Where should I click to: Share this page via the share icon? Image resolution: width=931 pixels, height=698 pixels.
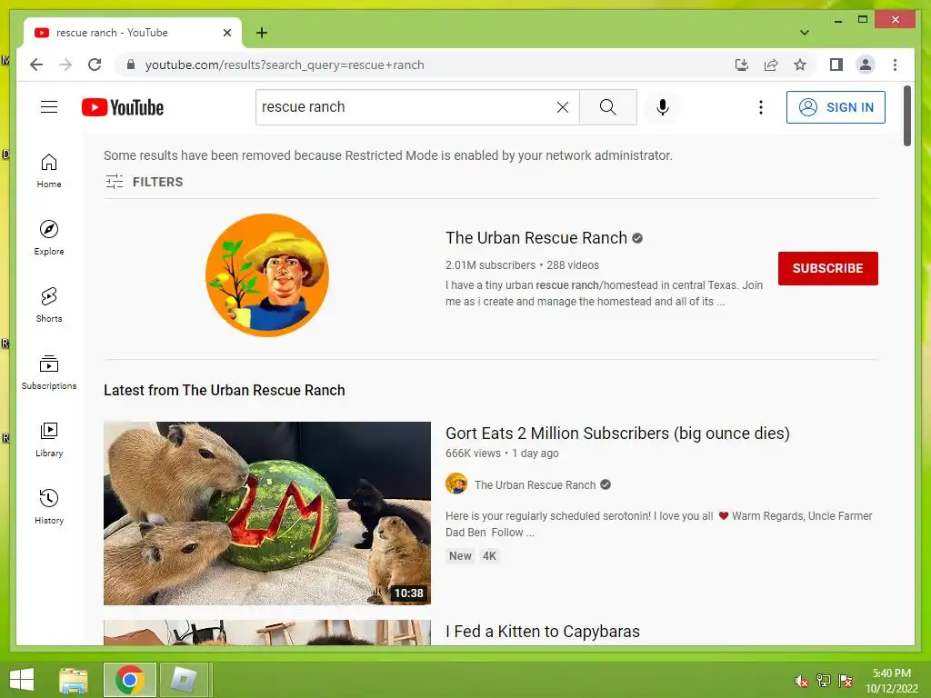771,65
